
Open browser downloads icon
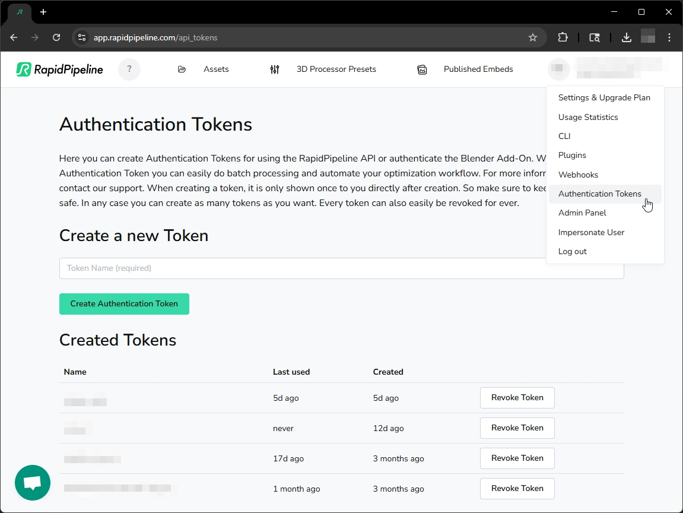click(x=627, y=37)
